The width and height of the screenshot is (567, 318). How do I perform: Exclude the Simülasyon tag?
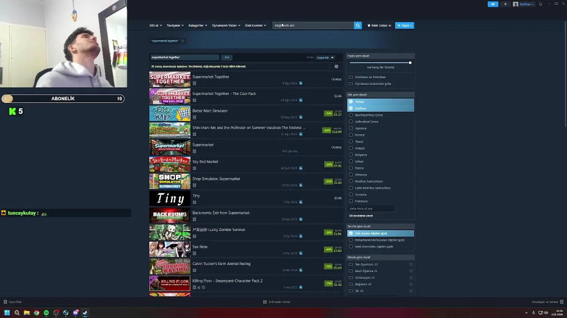411,278
